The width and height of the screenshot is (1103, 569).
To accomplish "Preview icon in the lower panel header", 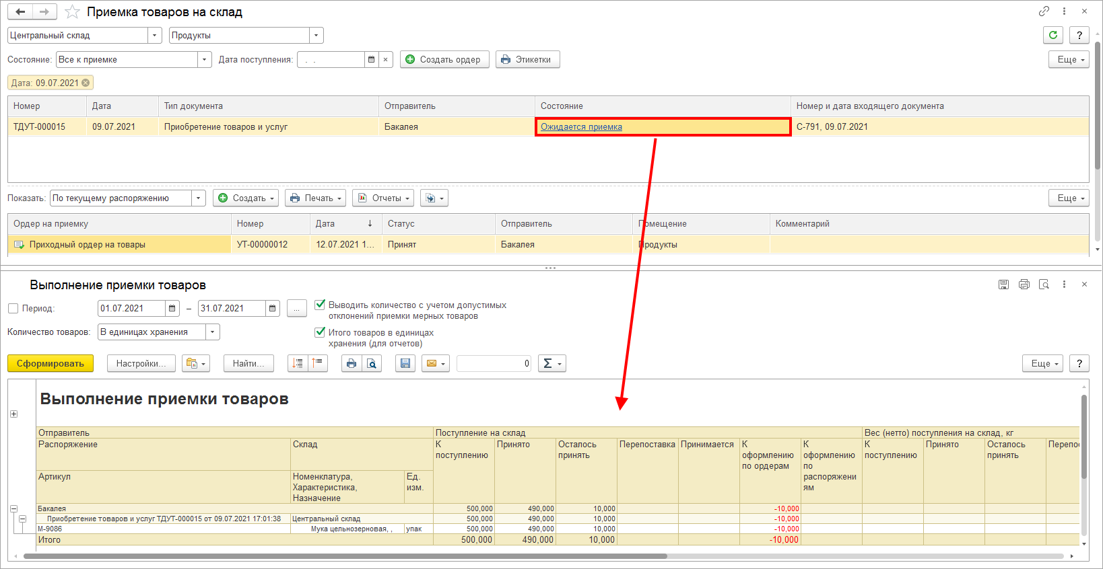I will click(x=1044, y=284).
